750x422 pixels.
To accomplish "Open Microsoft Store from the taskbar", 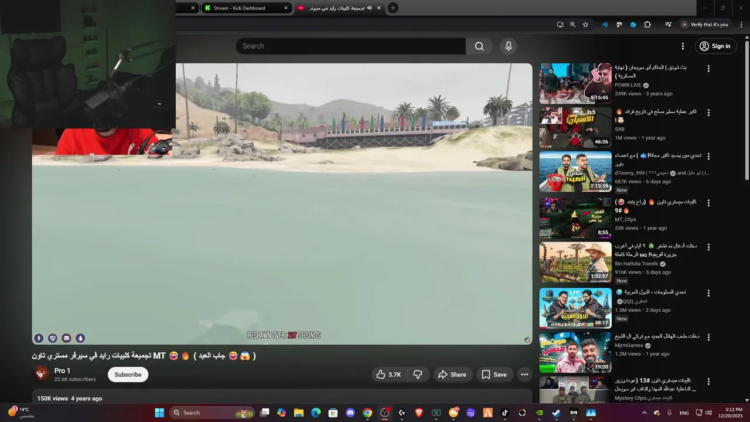I will (333, 413).
